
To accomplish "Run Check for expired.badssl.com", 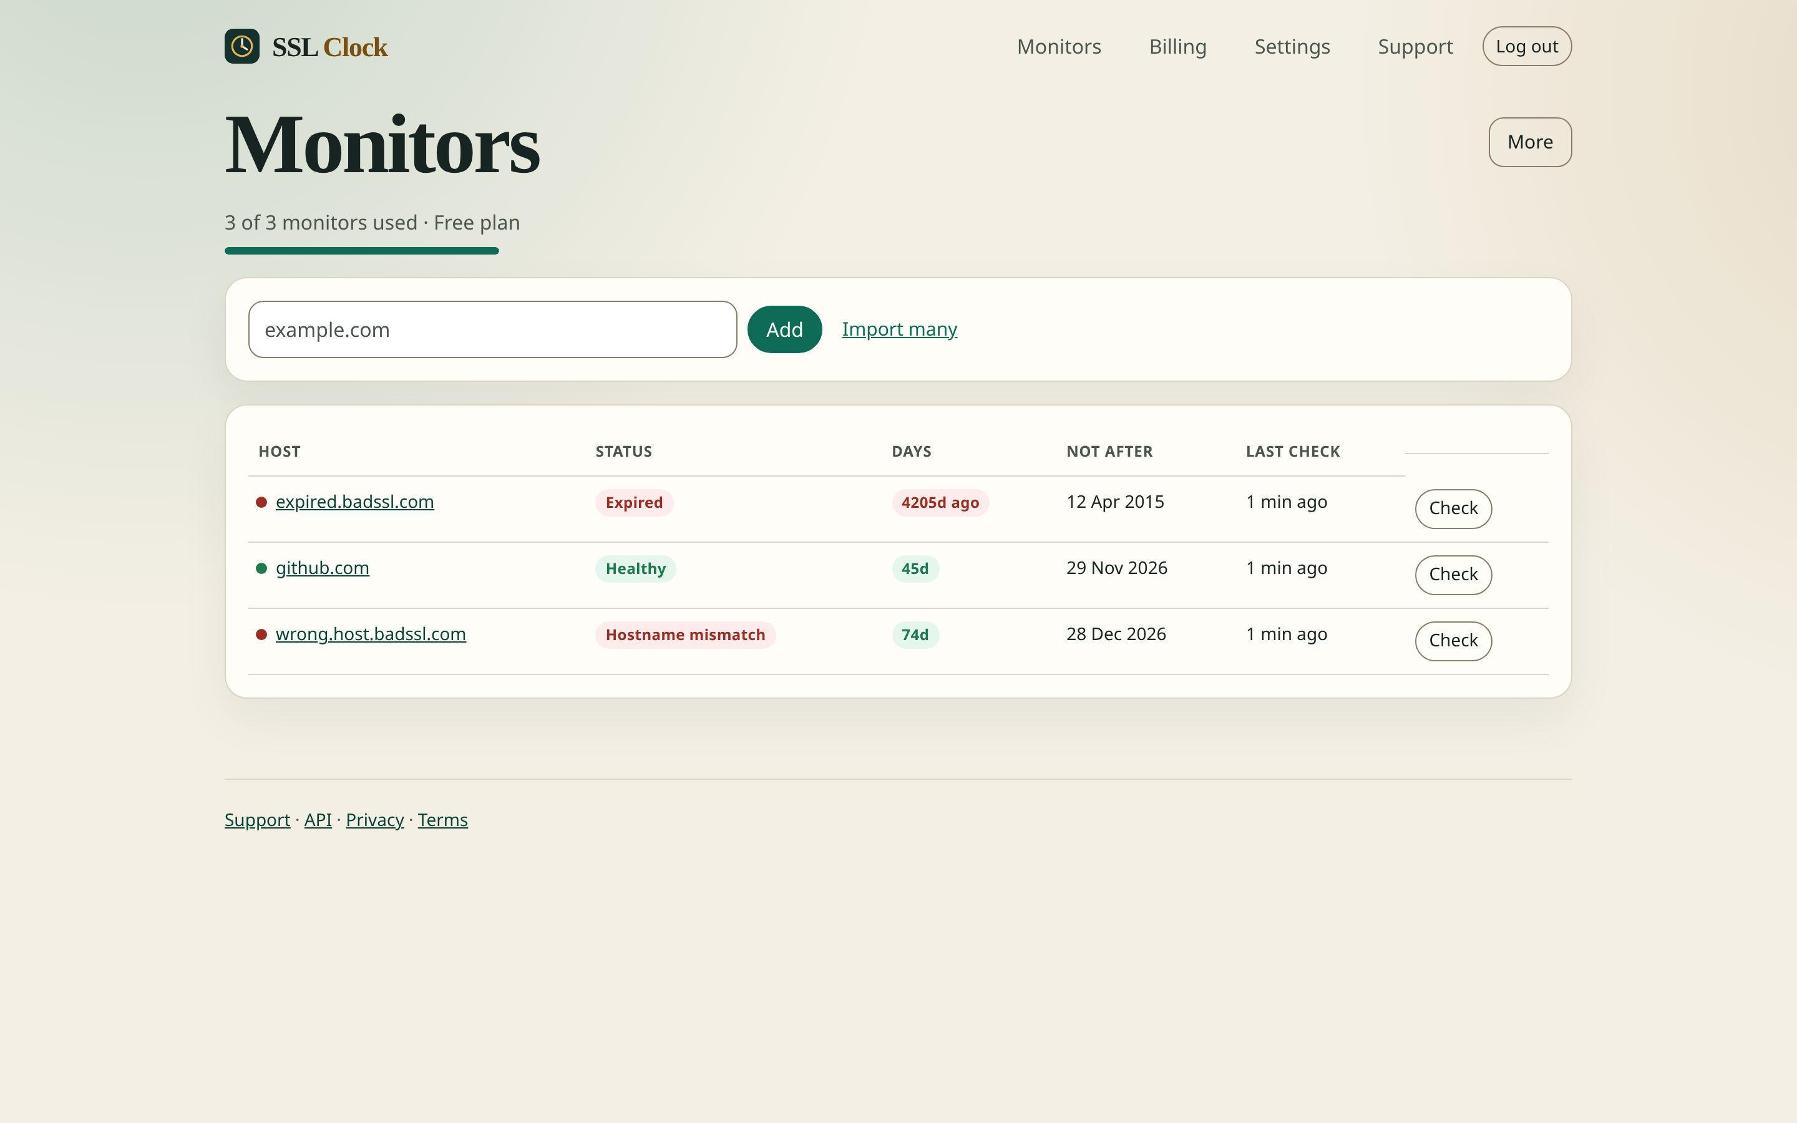I will tap(1453, 508).
